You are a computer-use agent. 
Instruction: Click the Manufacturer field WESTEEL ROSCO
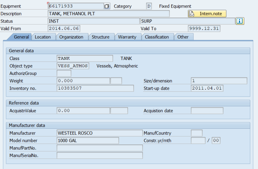(x=99, y=133)
